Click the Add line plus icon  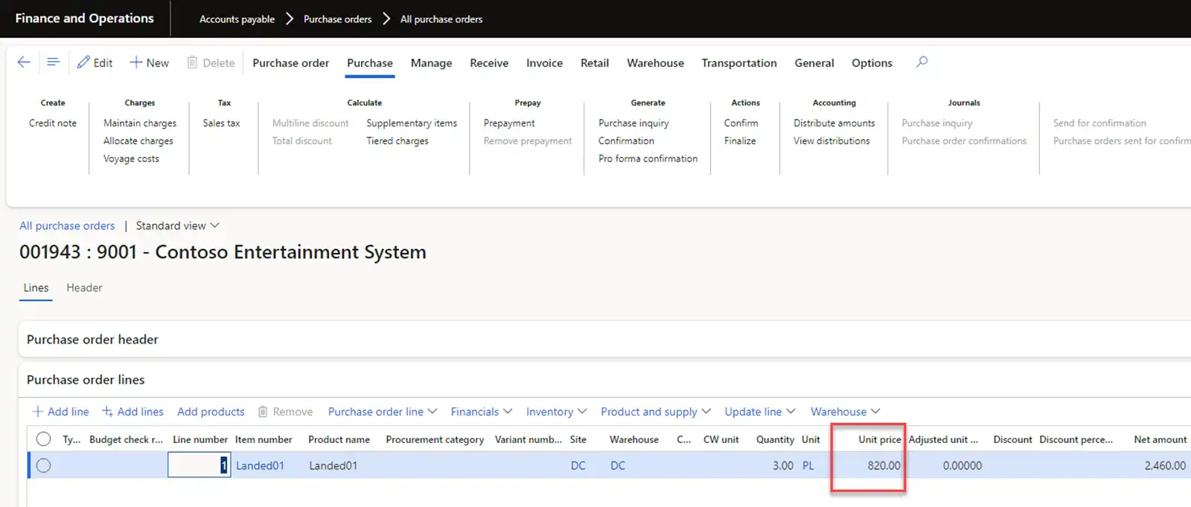coord(38,412)
